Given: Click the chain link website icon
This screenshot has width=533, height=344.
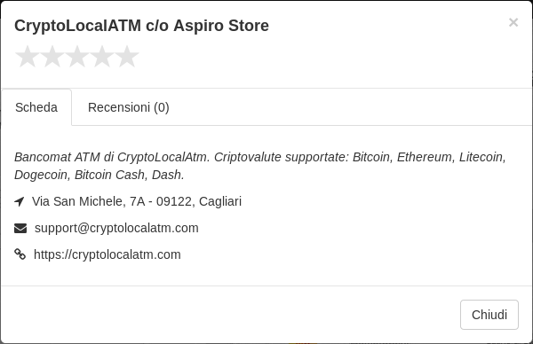Looking at the screenshot, I should pyautogui.click(x=20, y=254).
